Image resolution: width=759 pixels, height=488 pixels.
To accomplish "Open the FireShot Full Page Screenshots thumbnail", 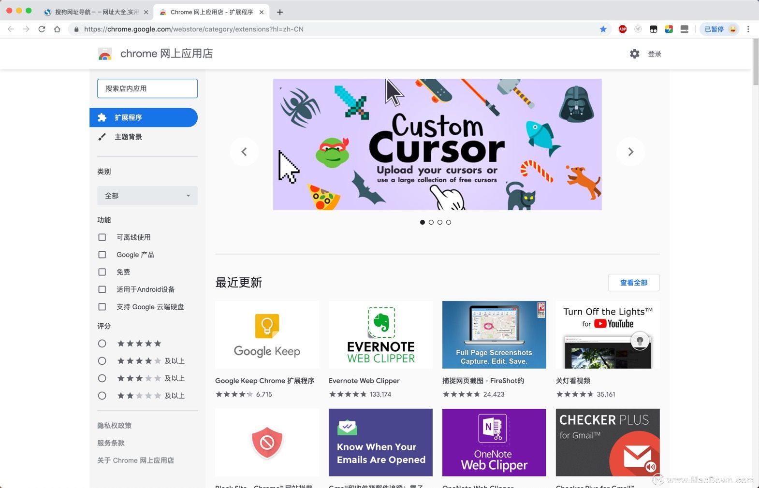I will pyautogui.click(x=494, y=335).
